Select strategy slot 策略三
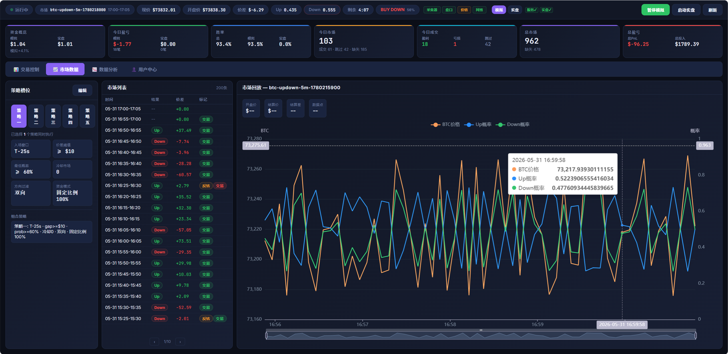 click(53, 116)
